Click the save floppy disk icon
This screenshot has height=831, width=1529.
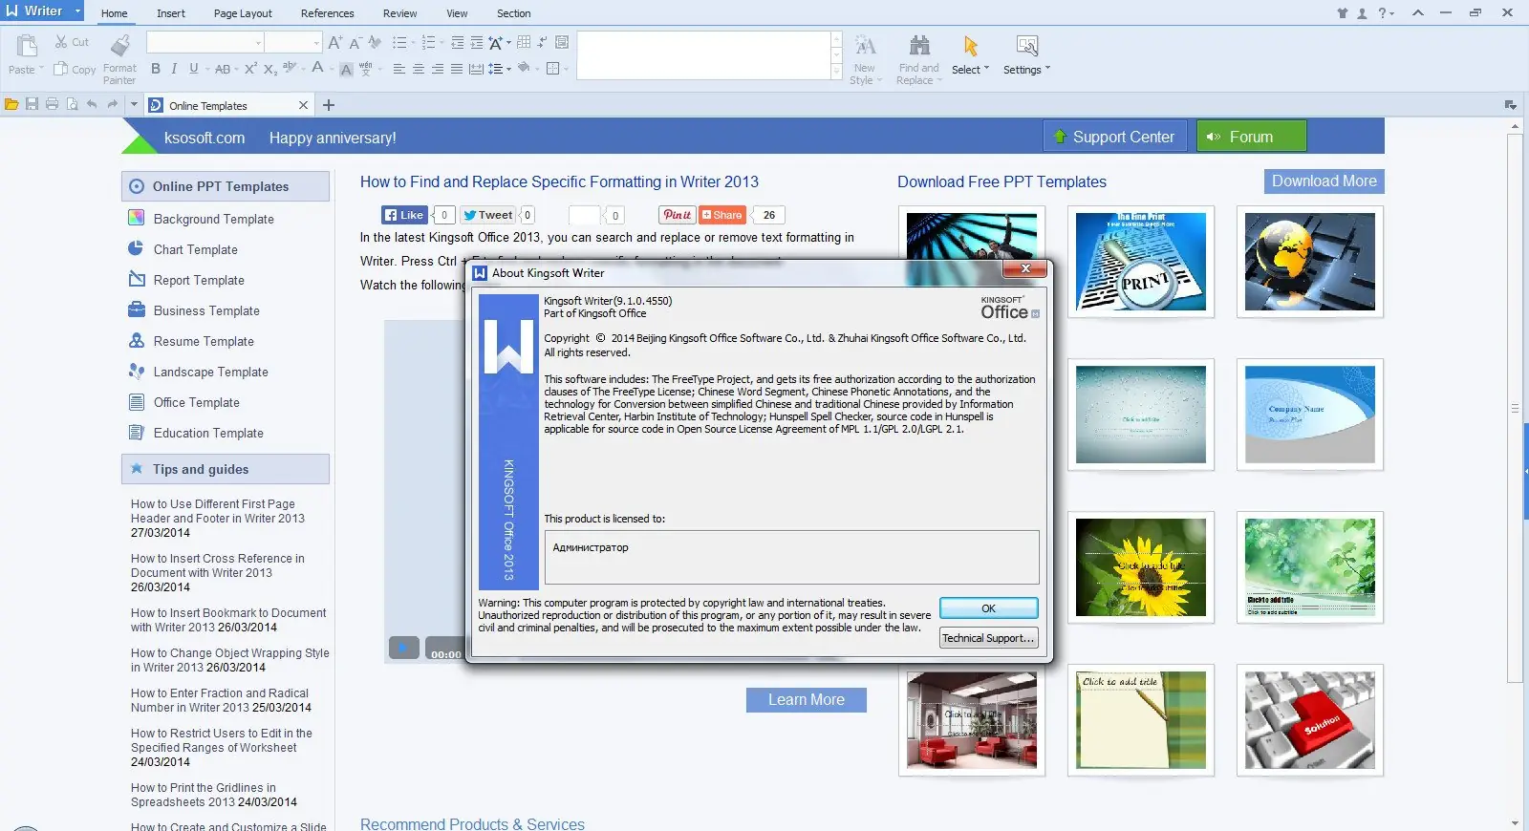click(x=32, y=104)
